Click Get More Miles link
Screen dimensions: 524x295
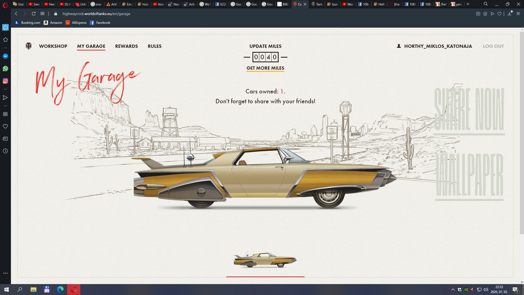[265, 68]
